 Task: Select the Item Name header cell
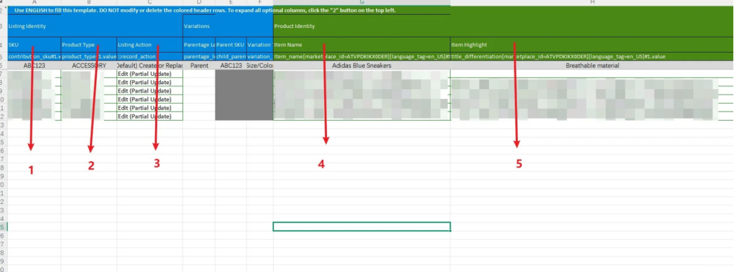click(362, 45)
